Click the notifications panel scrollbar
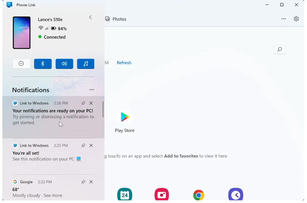 point(103,109)
